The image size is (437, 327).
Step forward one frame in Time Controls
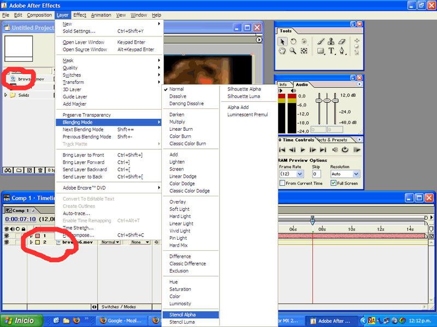312,150
